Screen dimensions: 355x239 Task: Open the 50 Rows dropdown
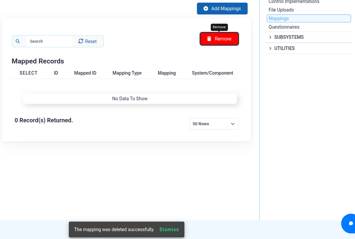tap(214, 124)
